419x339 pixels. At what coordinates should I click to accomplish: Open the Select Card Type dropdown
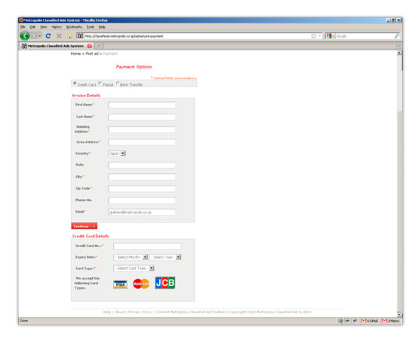(x=133, y=268)
